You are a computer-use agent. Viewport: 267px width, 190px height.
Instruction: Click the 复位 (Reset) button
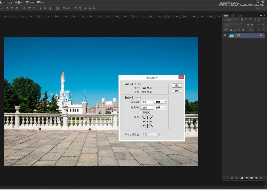click(x=177, y=91)
